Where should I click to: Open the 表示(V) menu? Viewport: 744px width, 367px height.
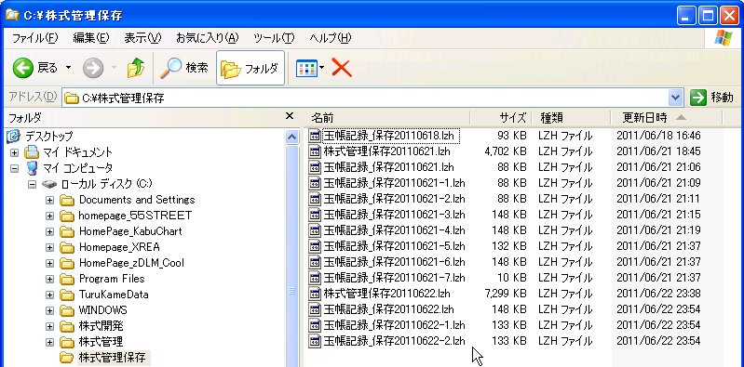(x=142, y=38)
